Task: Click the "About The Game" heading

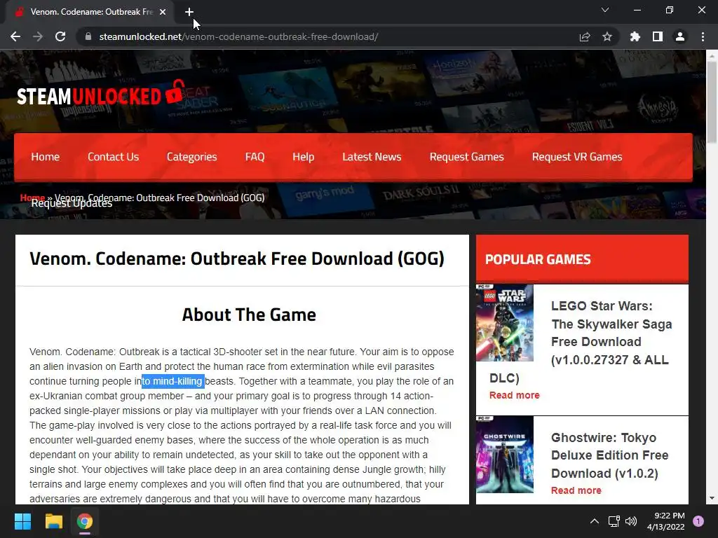Action: (x=249, y=315)
